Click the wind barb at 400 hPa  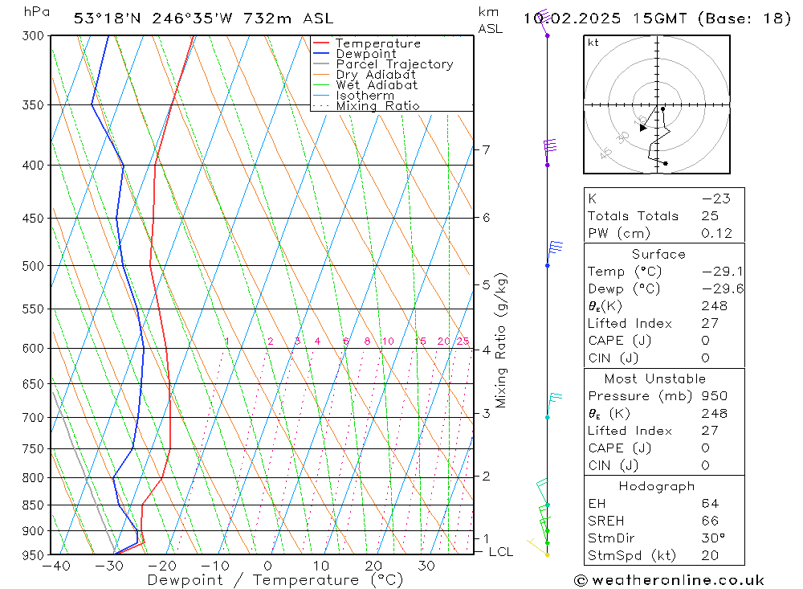point(549,152)
